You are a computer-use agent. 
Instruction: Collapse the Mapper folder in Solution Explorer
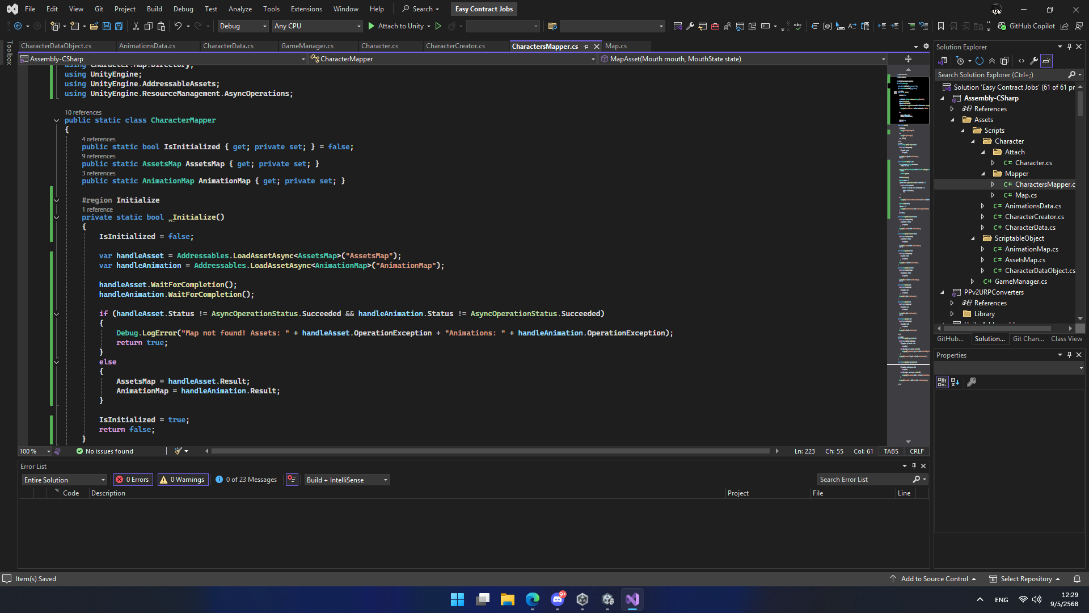pos(984,174)
